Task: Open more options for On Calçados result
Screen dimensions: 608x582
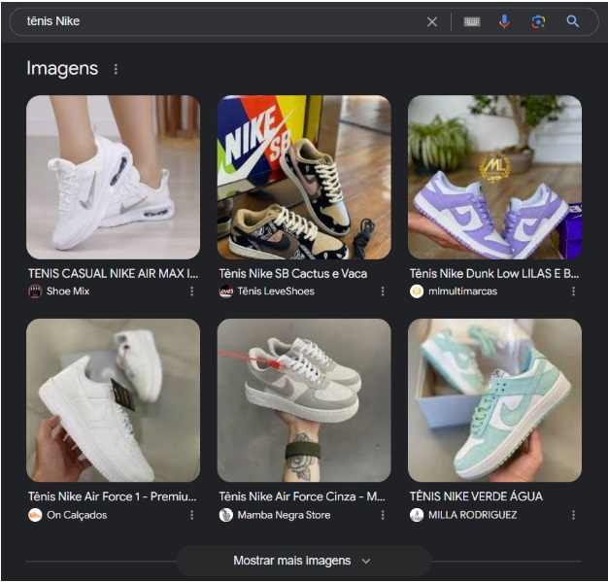Action: point(191,515)
